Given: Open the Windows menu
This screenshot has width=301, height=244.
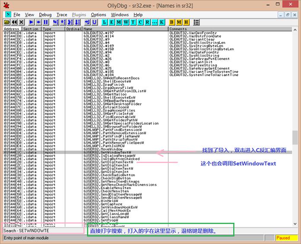Looking at the screenshot, I should [120, 15].
